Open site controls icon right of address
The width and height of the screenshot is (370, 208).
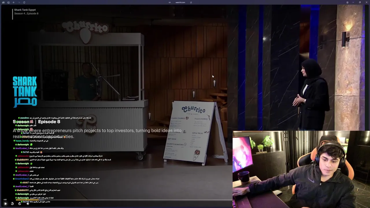[x=191, y=2]
